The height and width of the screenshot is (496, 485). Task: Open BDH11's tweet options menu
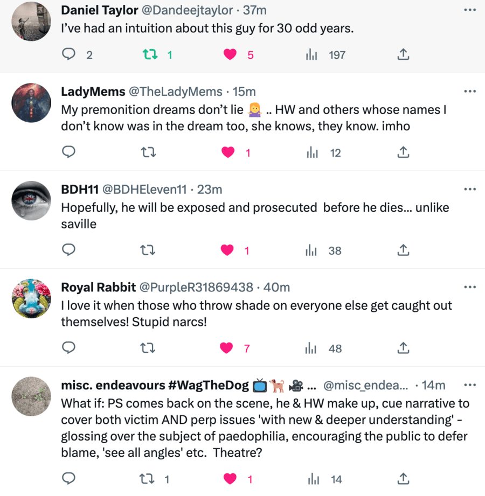(470, 189)
